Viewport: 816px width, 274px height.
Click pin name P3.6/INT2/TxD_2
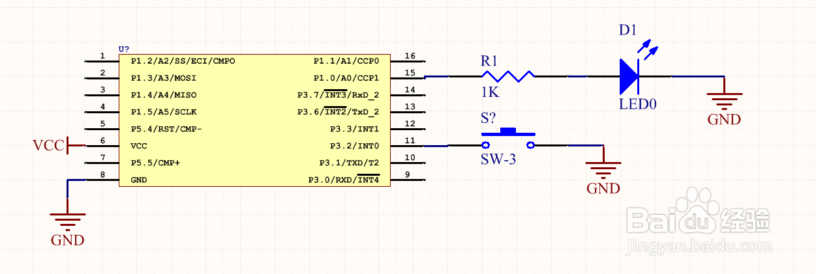coord(339,111)
